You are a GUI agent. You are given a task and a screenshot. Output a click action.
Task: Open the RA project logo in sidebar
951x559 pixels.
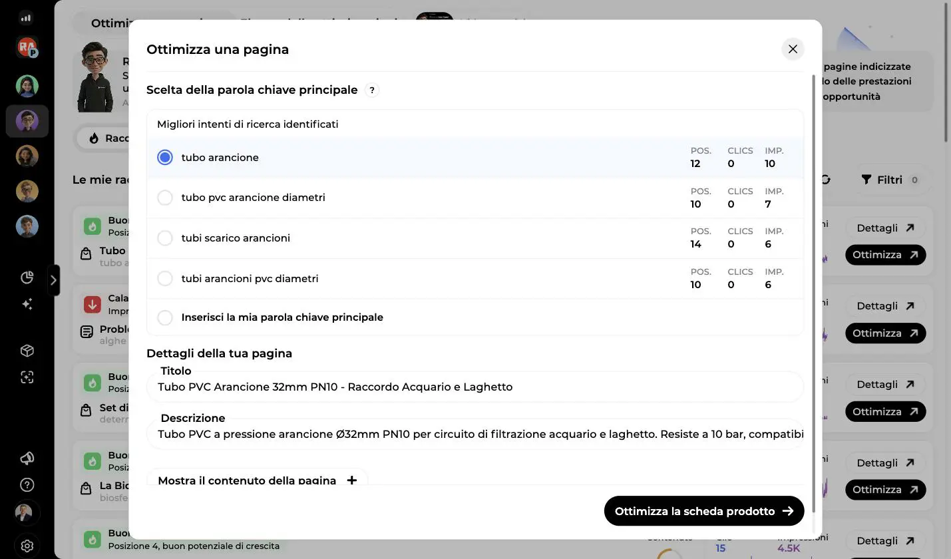pos(27,47)
